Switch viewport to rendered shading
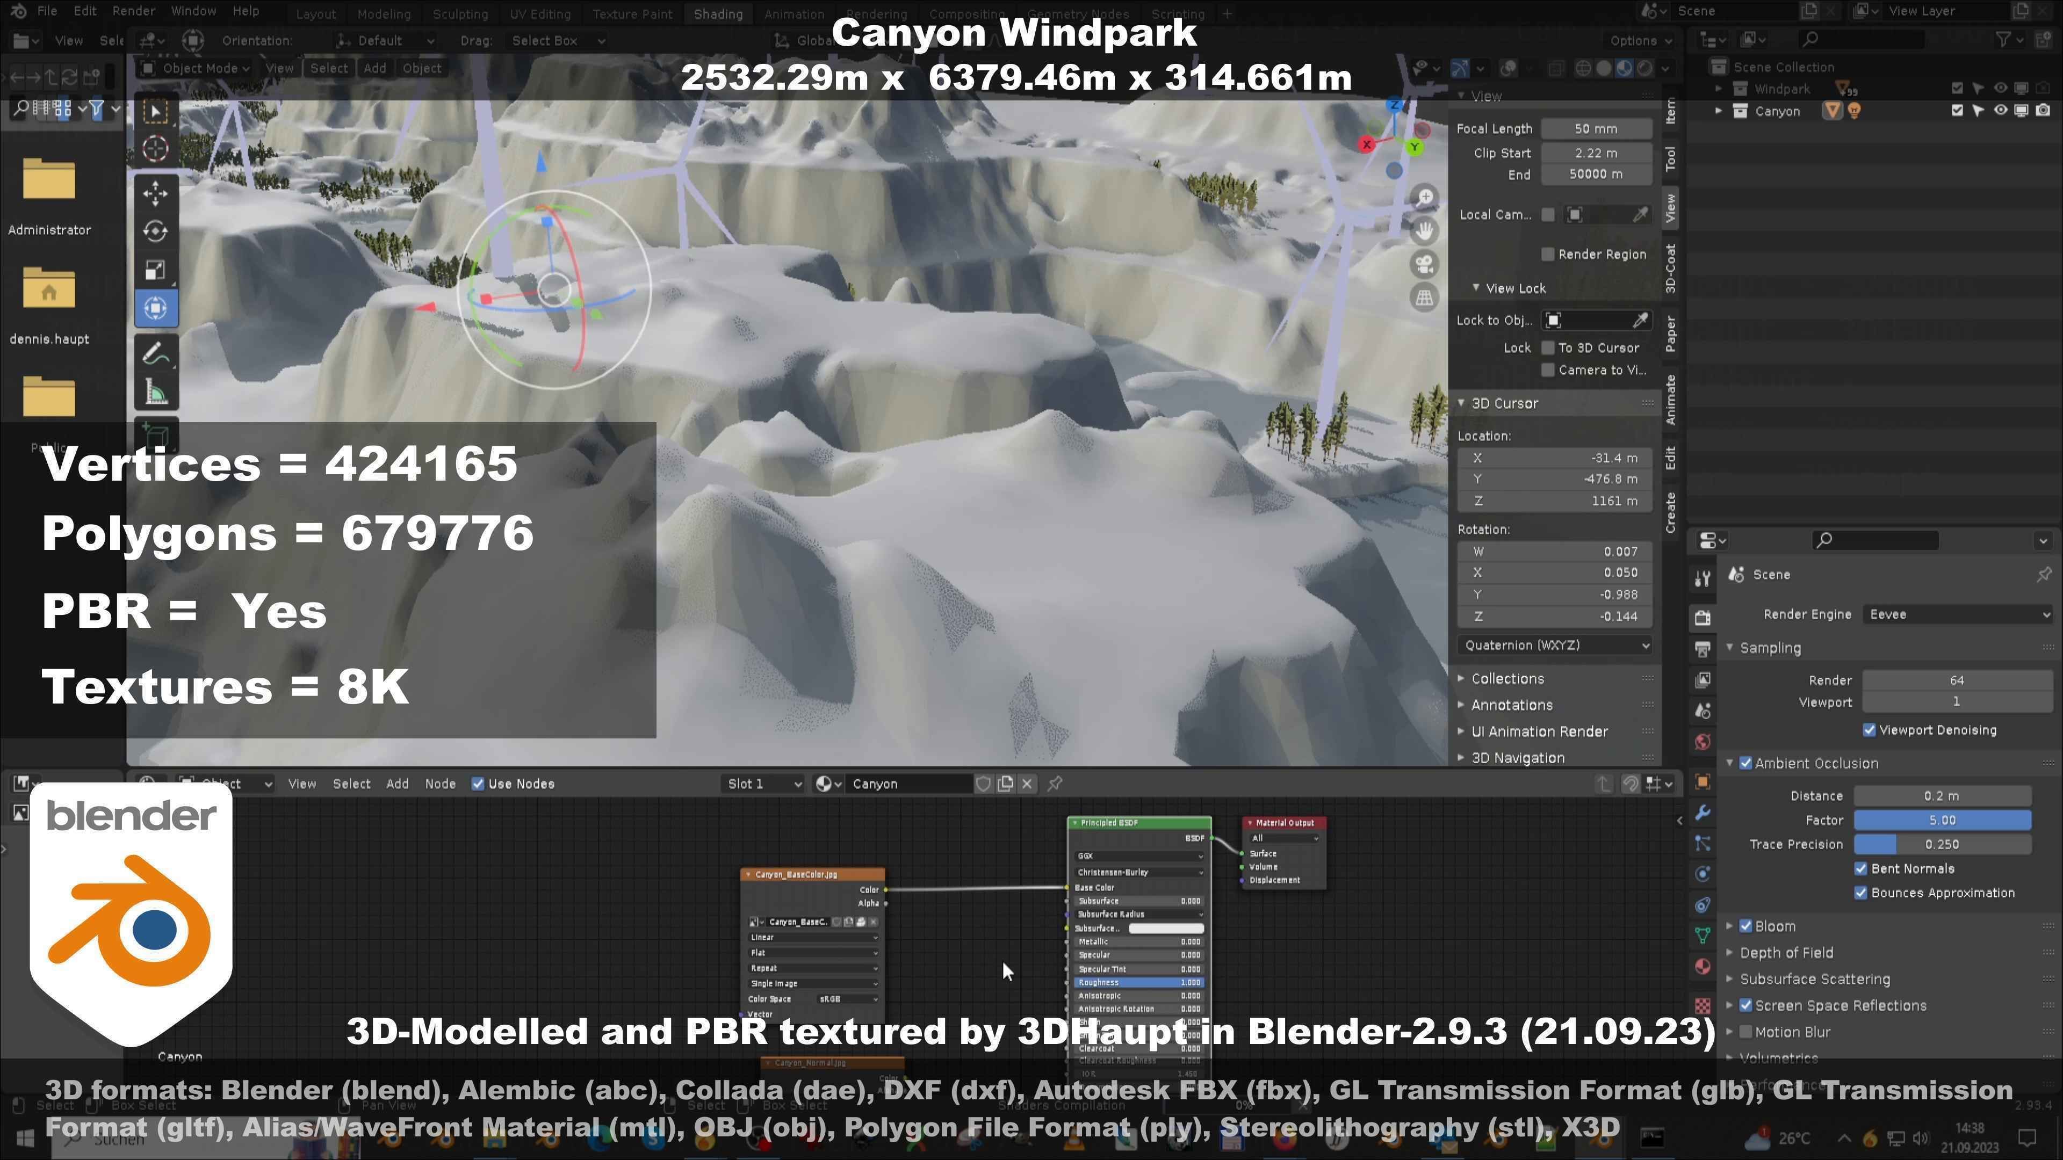 coord(1644,68)
